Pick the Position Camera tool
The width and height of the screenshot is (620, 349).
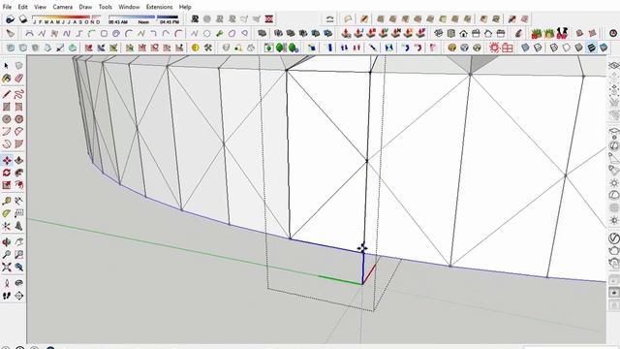[x=7, y=283]
